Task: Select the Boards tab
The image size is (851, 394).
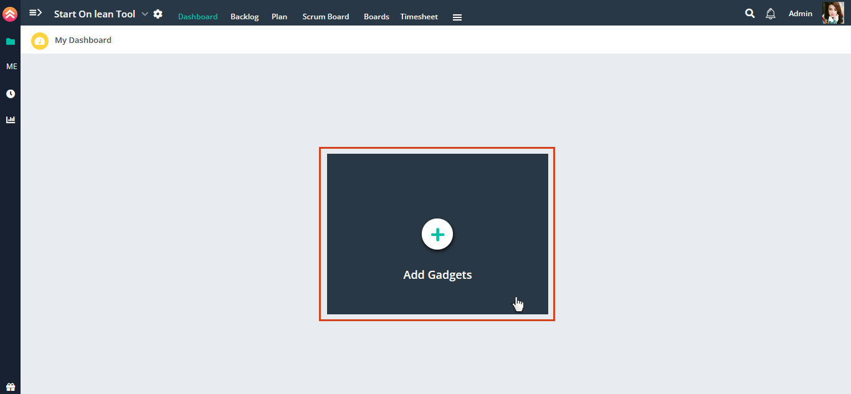Action: [x=376, y=17]
